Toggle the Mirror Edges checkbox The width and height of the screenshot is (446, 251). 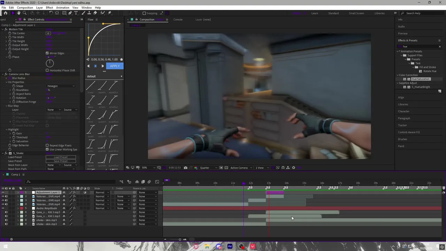tap(47, 53)
